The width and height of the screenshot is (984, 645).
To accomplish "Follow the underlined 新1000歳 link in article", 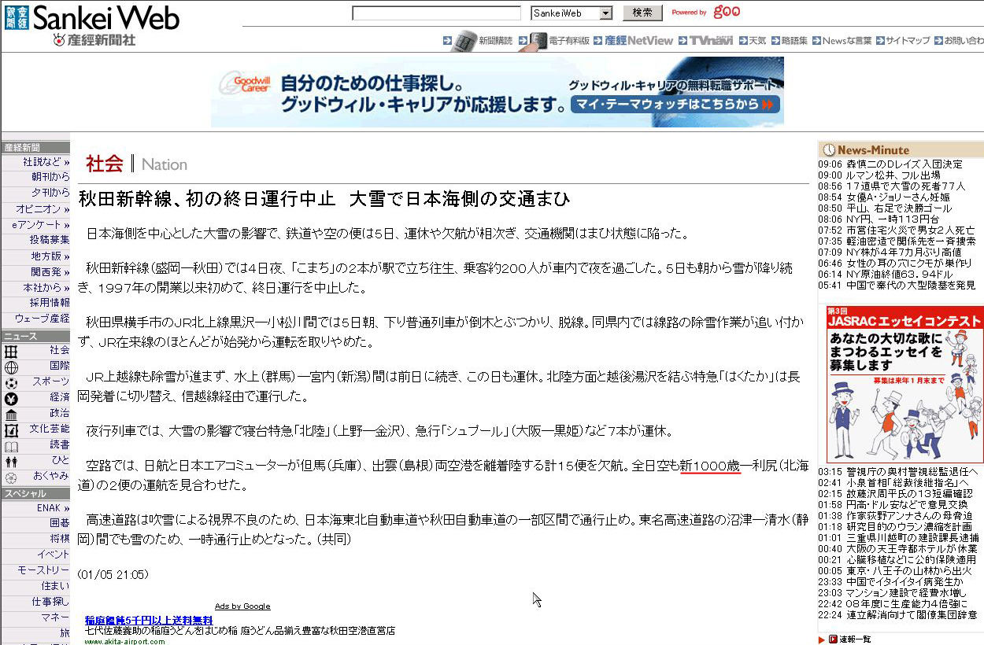I will click(711, 466).
